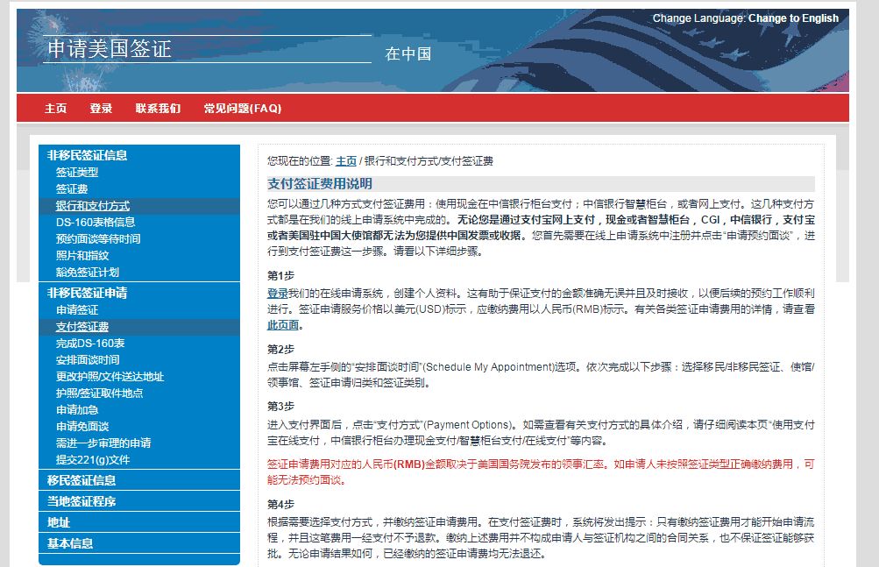Viewport: 879px width, 567px height.
Task: Click the Change to English language link
Action: [x=793, y=18]
